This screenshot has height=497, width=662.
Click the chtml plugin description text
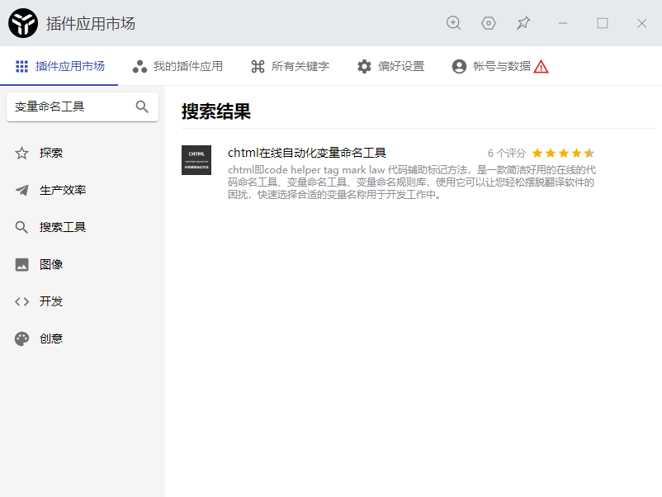tap(412, 182)
